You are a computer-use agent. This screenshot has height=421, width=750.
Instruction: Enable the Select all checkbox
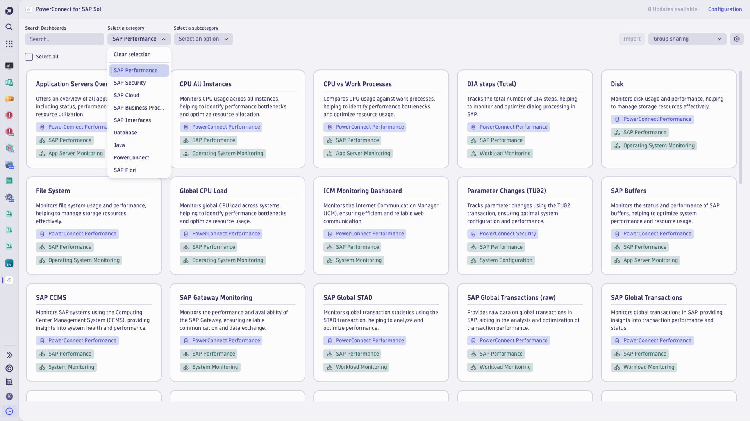29,57
